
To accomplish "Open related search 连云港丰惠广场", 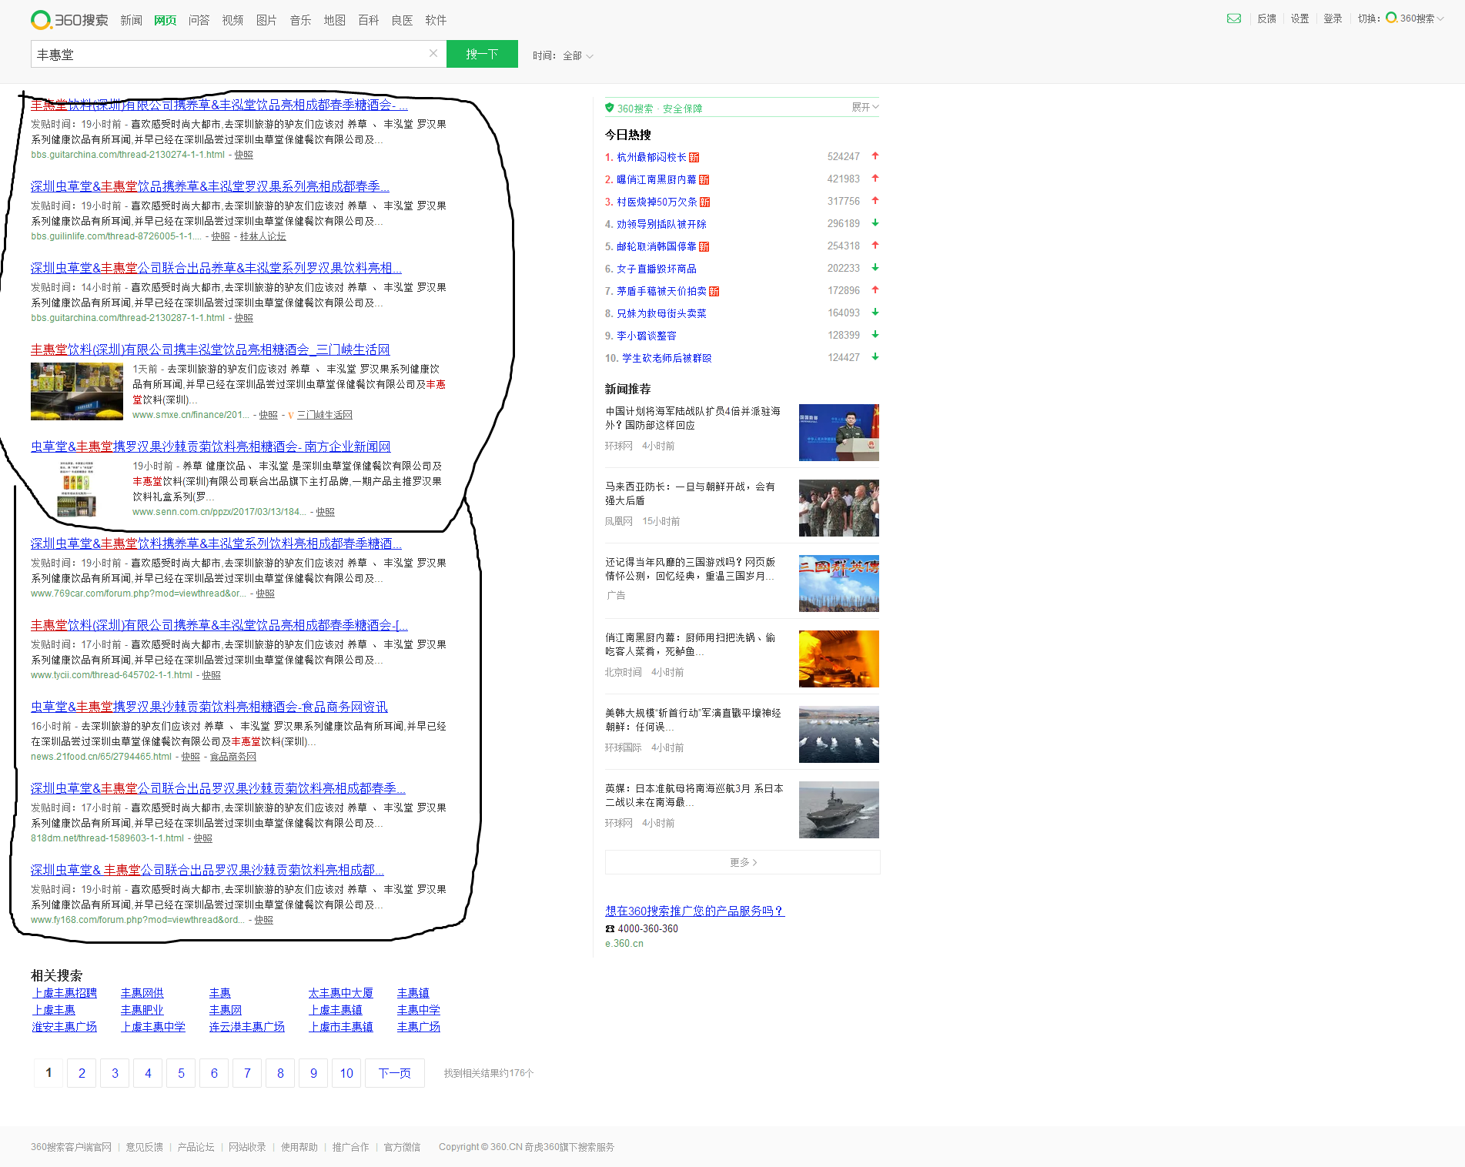I will click(247, 1027).
